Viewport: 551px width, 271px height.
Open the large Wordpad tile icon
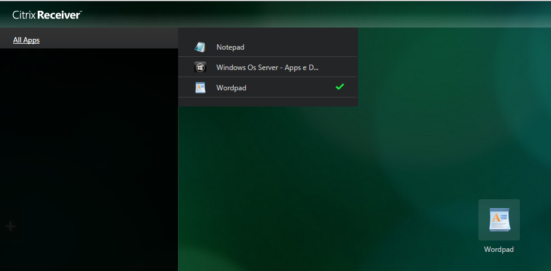[499, 220]
